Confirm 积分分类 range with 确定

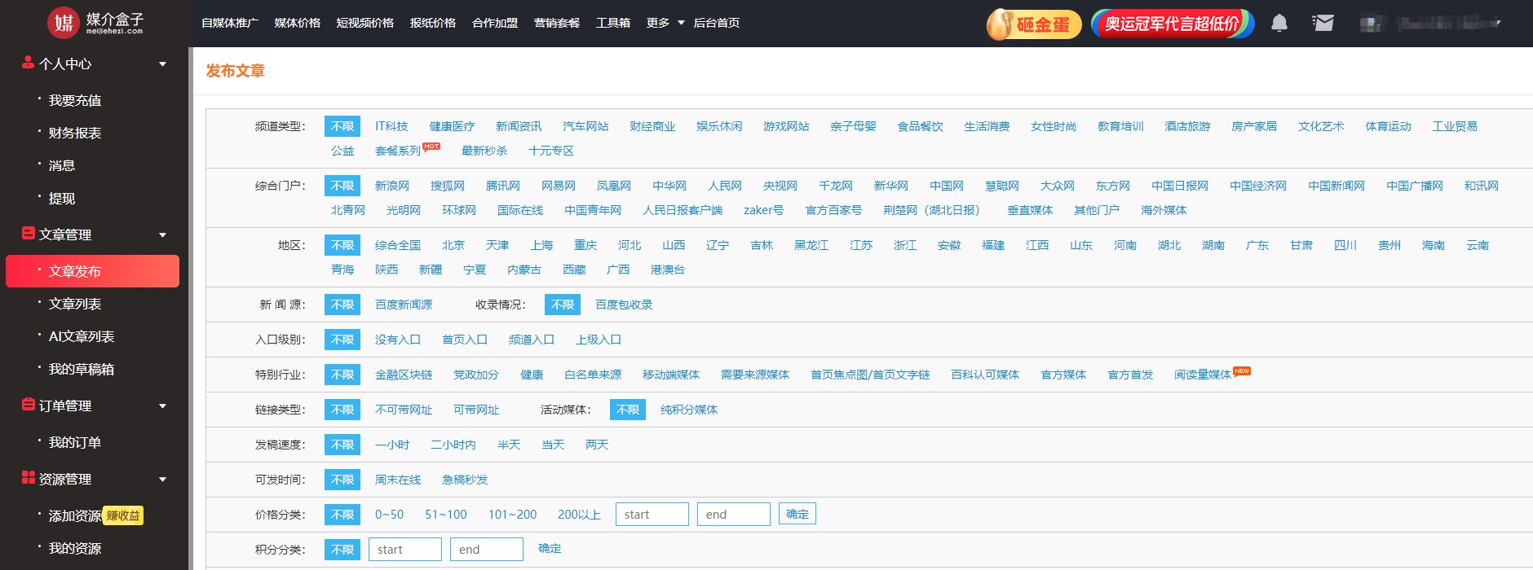[x=550, y=549]
